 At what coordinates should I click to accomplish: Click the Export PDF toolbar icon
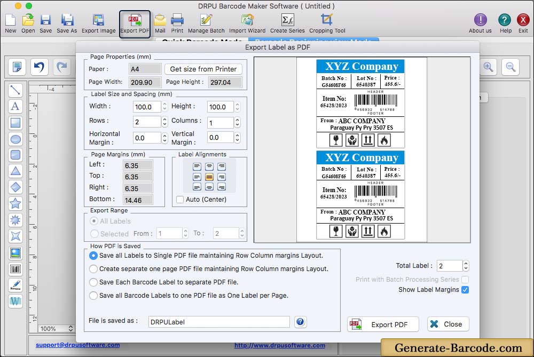pyautogui.click(x=135, y=23)
